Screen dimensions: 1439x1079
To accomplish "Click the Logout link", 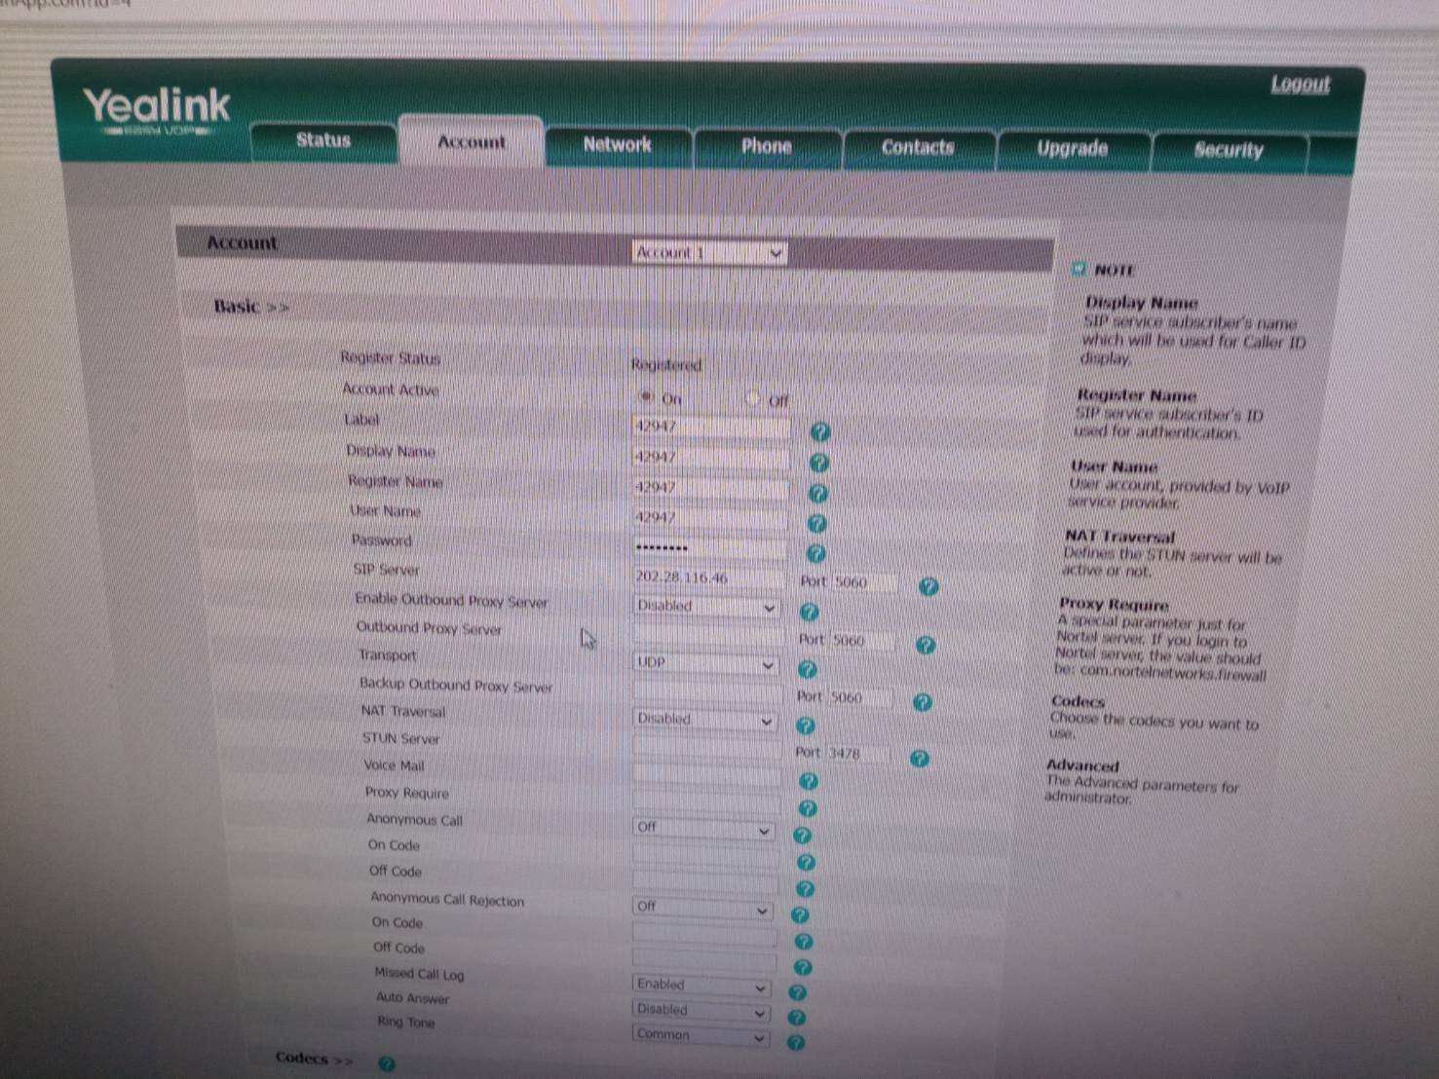I will [1300, 85].
